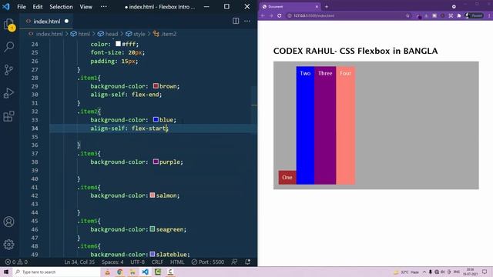Click the blue Two box in webpage
This screenshot has width=493, height=277.
point(305,125)
